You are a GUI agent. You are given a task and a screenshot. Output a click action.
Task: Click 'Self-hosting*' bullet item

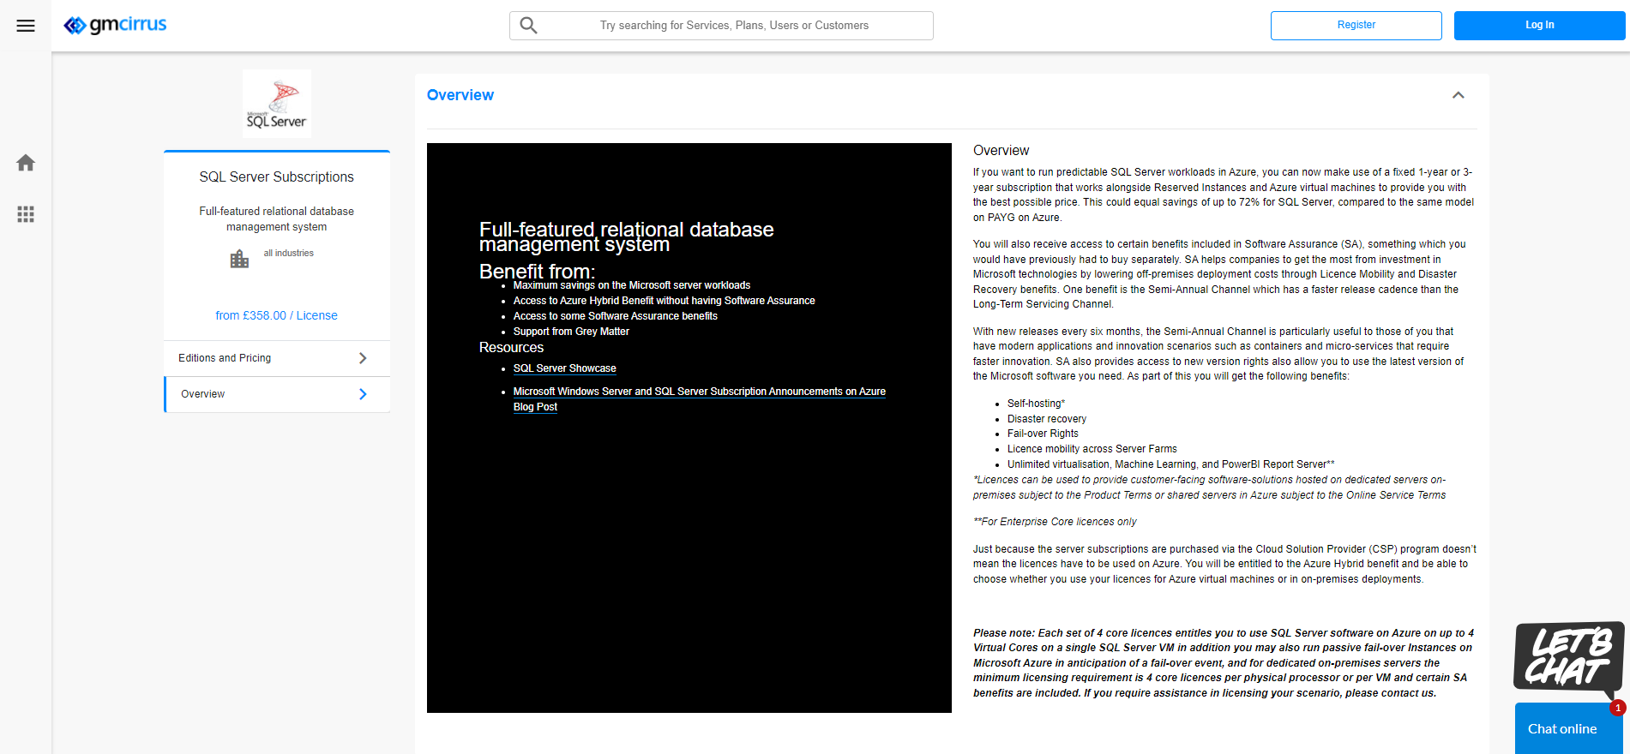point(1036,404)
